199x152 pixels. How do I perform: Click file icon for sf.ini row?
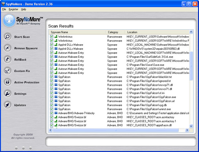(56, 93)
